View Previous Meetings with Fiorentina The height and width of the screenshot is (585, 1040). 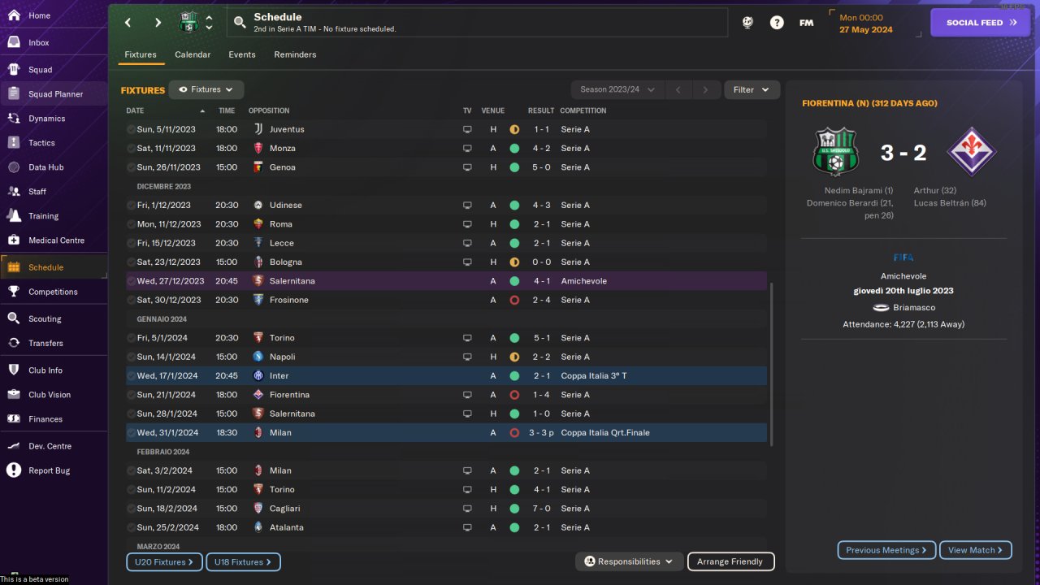coord(886,550)
